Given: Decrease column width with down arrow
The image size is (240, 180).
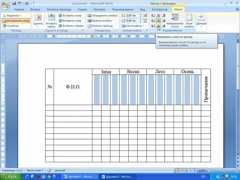Looking at the screenshot, I should click(x=140, y=22).
